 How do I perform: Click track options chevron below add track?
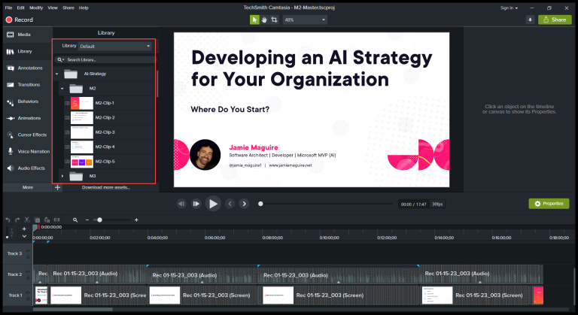[24, 236]
